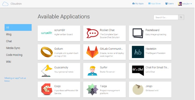Click the search magnifier button
The width and height of the screenshot is (195, 100).
click(x=181, y=17)
